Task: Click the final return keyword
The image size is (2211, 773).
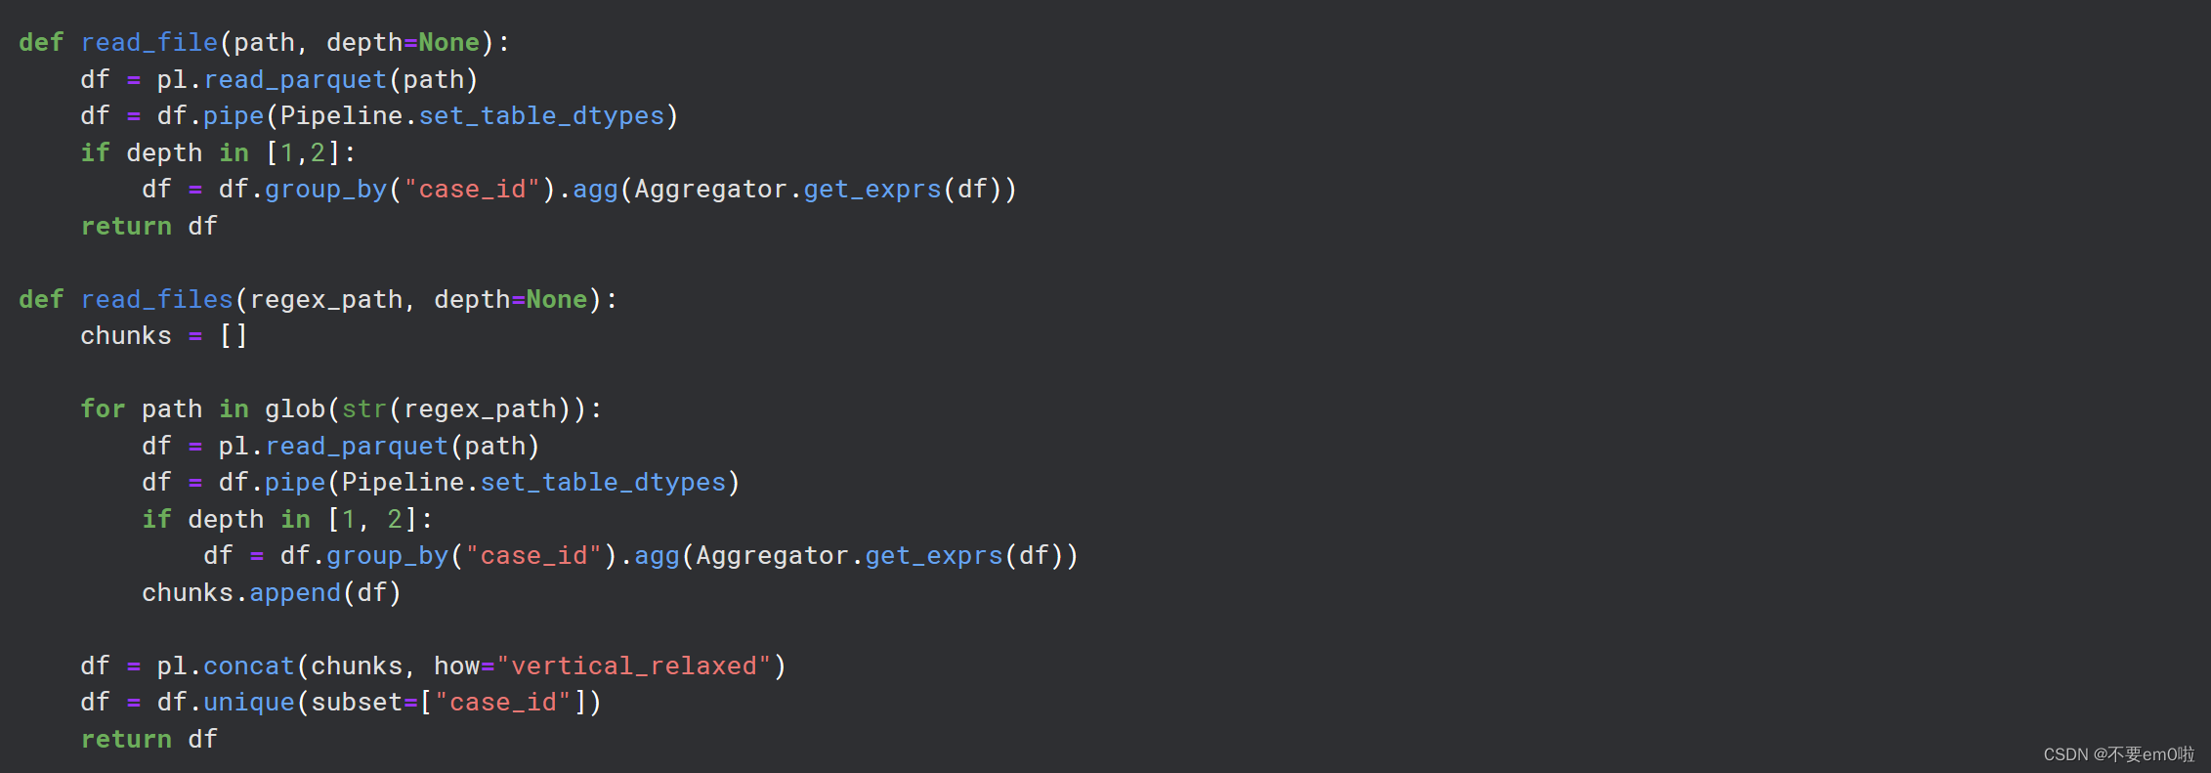Action: click(126, 740)
